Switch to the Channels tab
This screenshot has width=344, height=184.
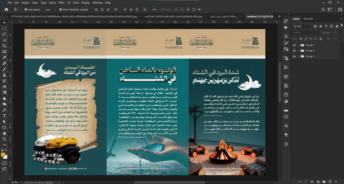pos(308,19)
